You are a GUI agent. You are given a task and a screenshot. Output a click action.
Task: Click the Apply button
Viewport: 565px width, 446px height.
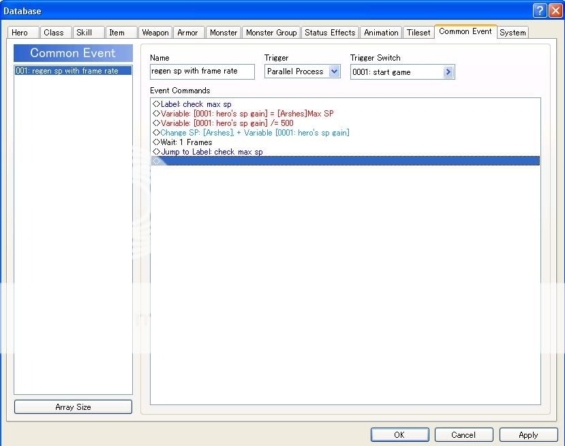pos(528,434)
